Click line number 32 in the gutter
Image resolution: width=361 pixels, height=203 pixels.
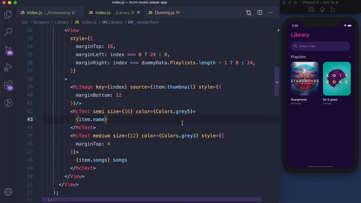30,30
